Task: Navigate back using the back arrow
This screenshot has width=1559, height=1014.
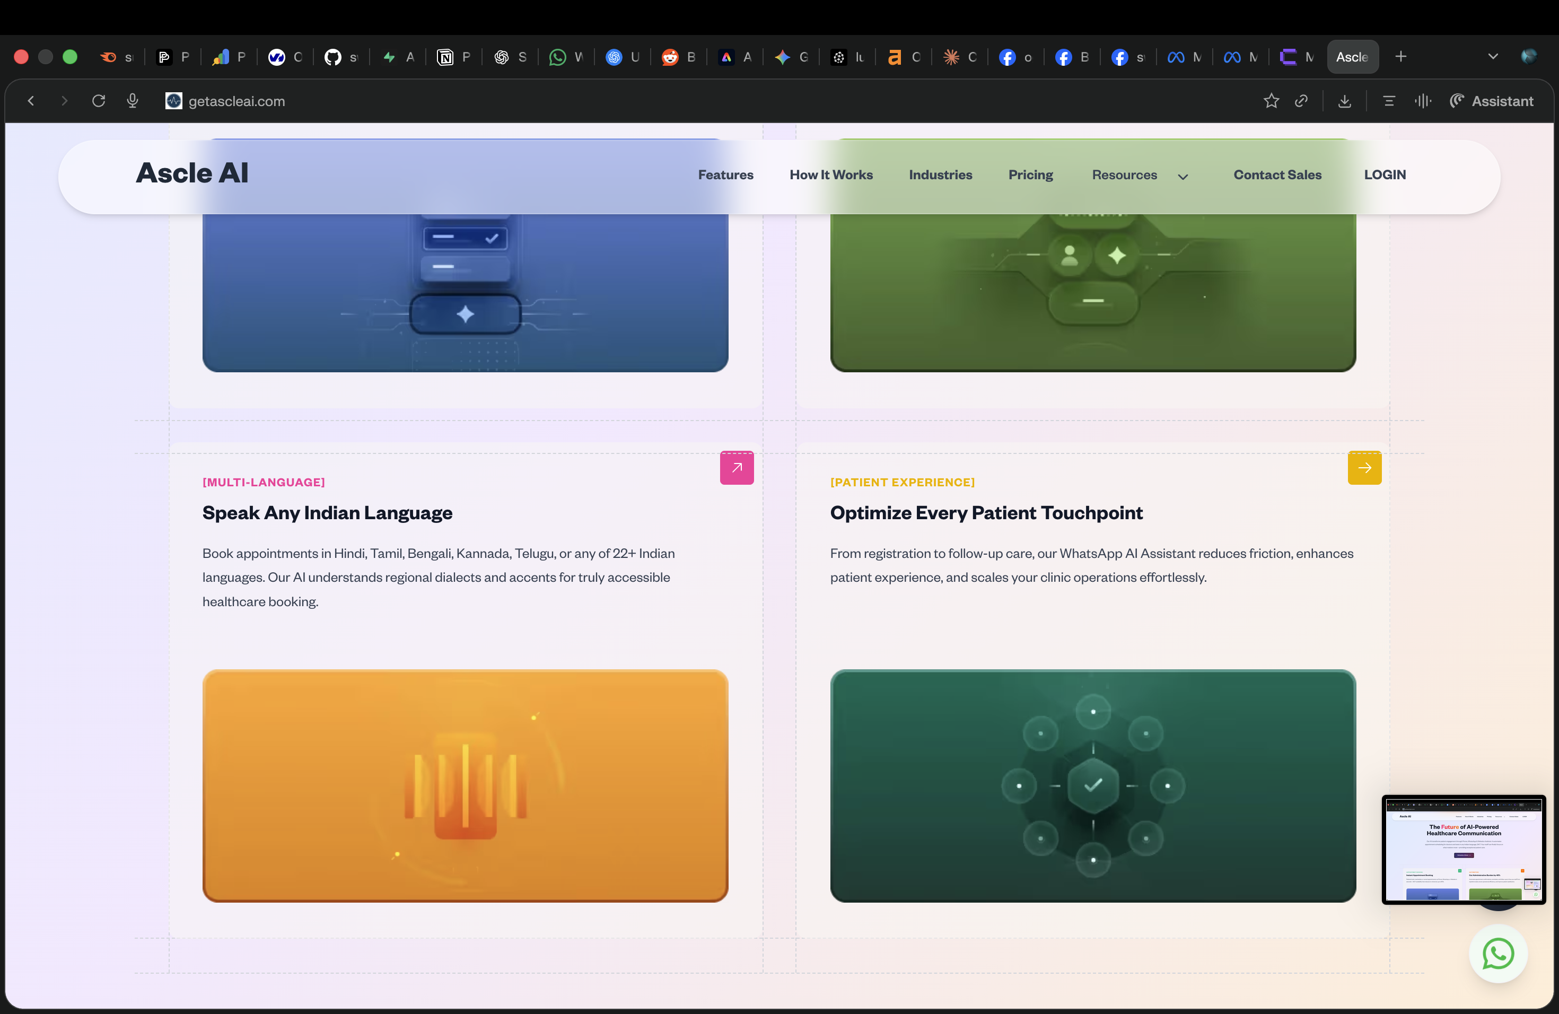Action: (x=31, y=101)
